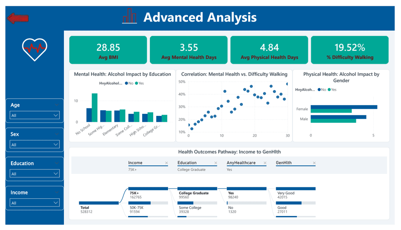Click the red bar chart logo icon
This screenshot has height=230, width=401.
coord(129,16)
